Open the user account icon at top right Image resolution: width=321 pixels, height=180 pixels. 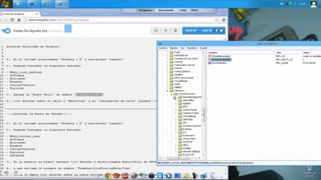coord(313,4)
